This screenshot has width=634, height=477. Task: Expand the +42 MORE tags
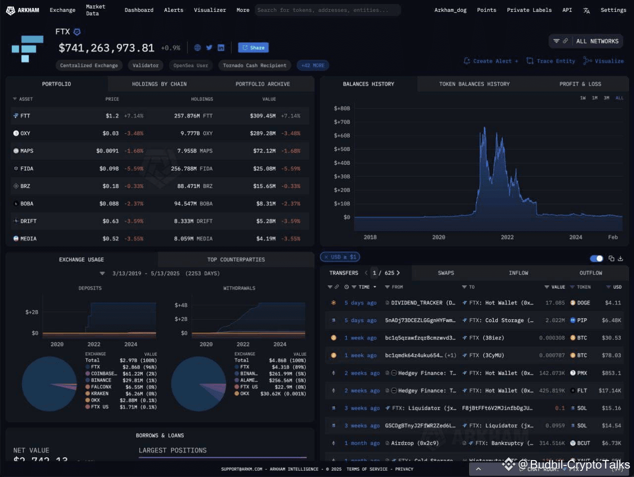(x=313, y=65)
